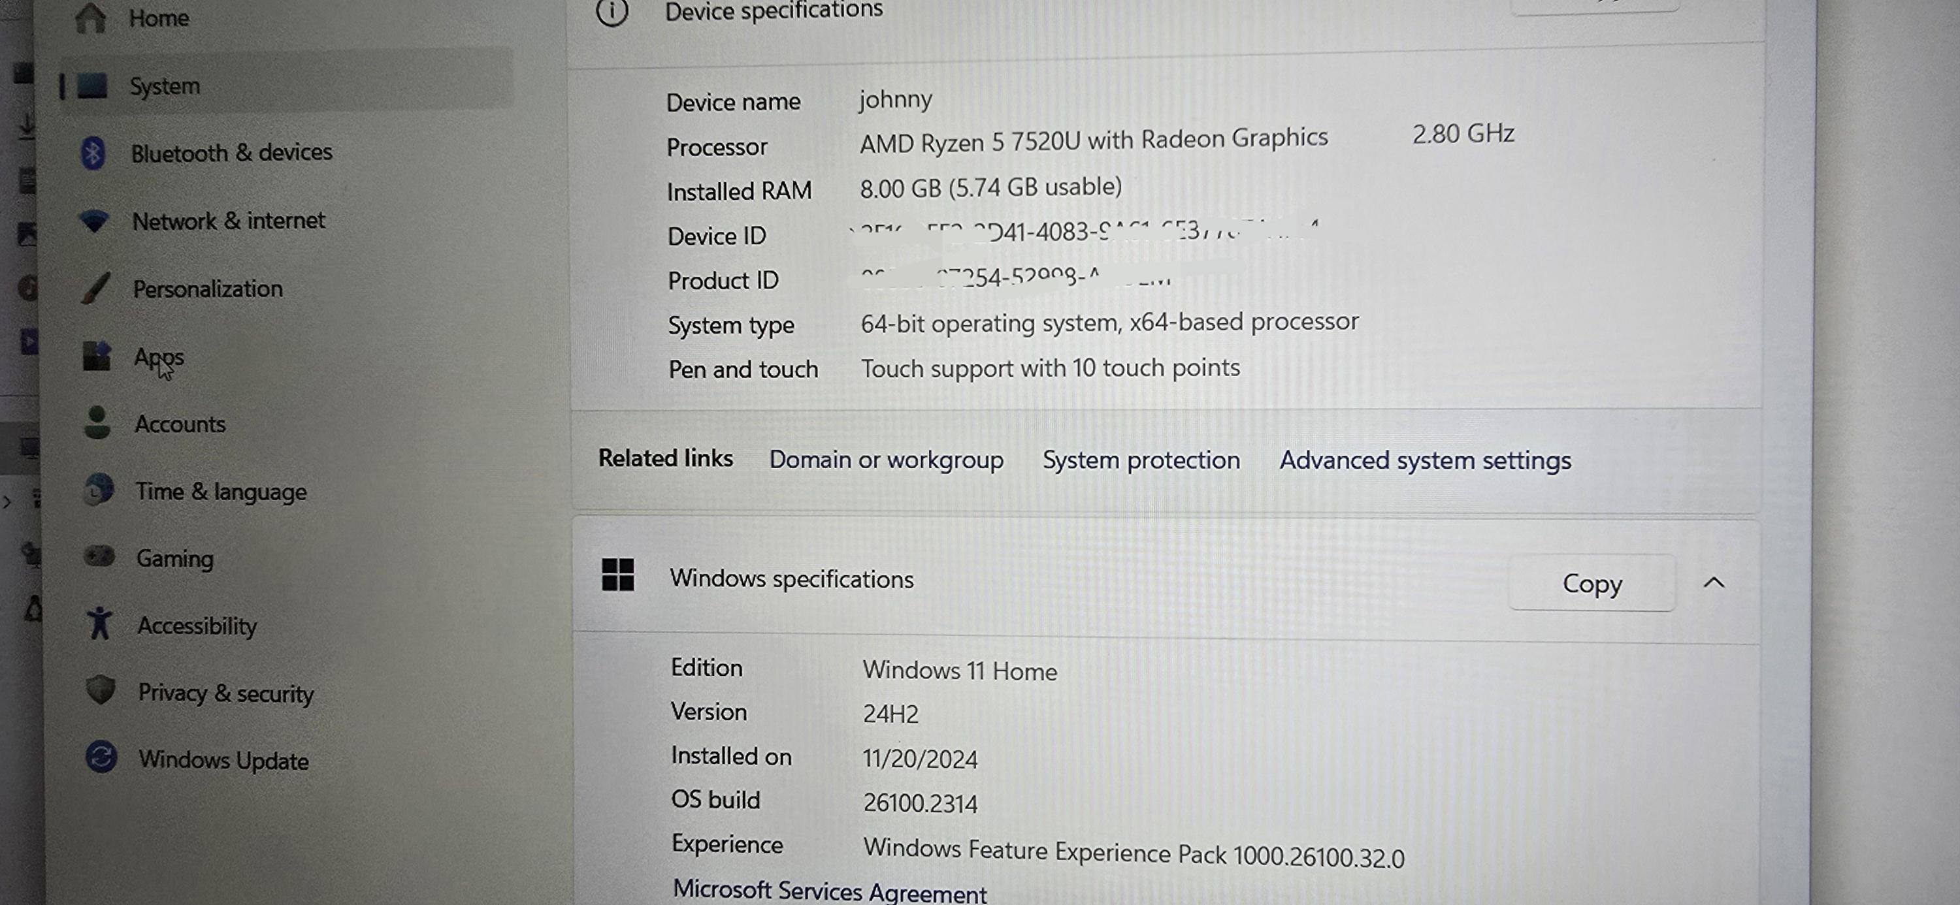Open Advanced system settings link

coord(1425,461)
